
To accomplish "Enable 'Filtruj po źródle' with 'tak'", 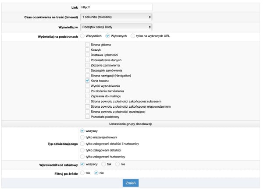I will point(83,173).
